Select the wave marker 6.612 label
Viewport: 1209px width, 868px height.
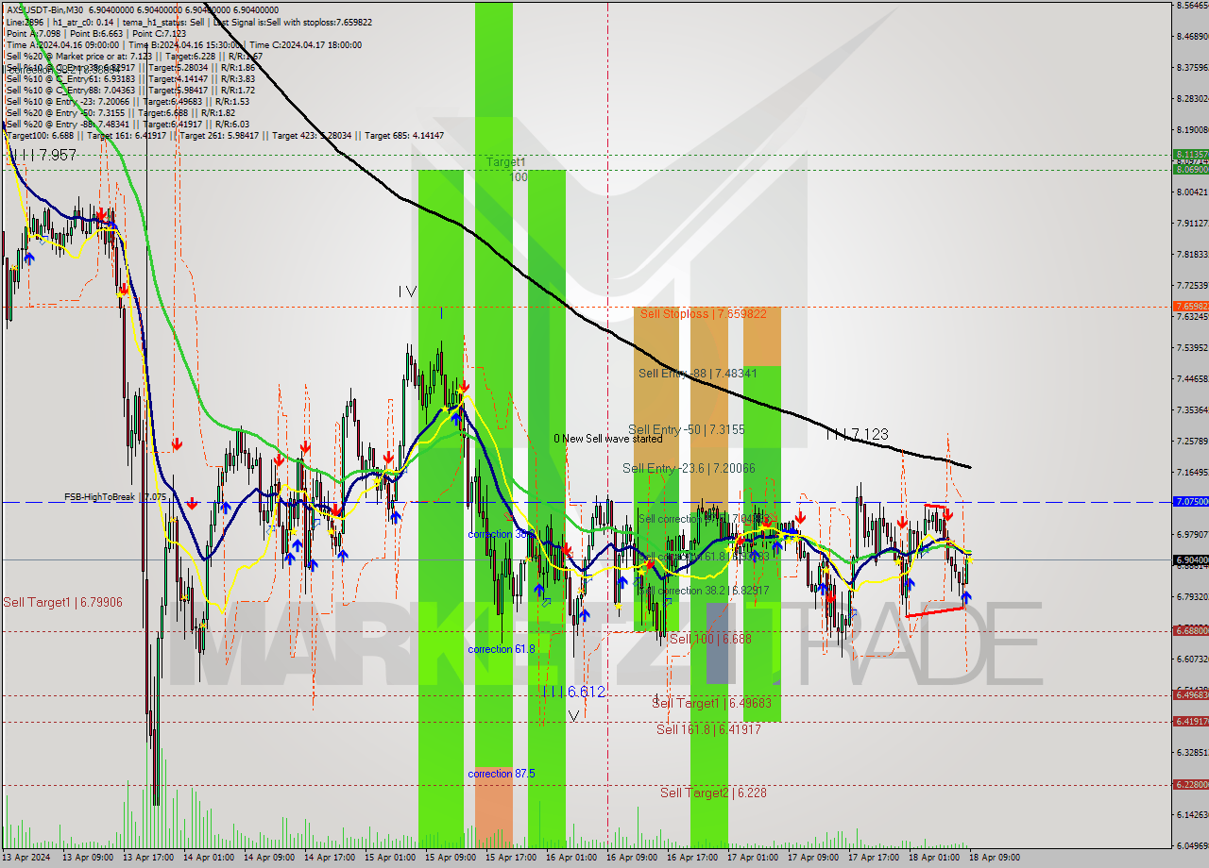point(573,693)
